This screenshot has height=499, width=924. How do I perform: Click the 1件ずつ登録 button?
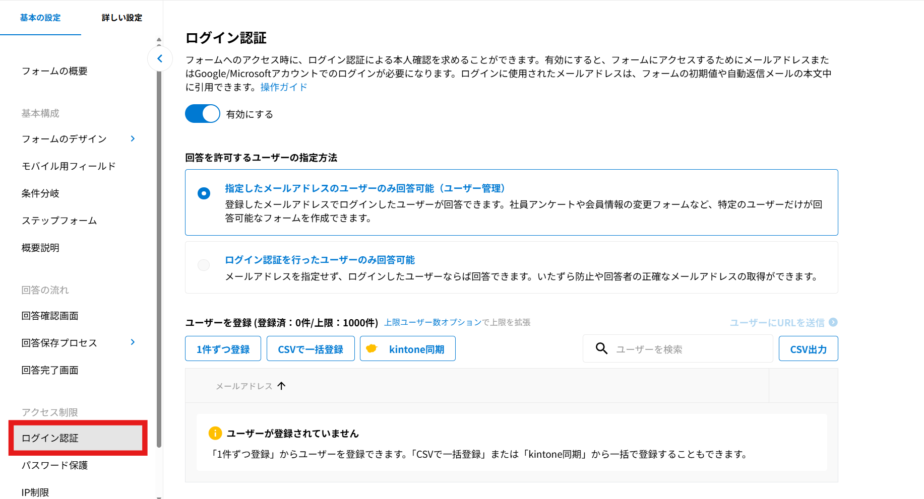(x=223, y=349)
